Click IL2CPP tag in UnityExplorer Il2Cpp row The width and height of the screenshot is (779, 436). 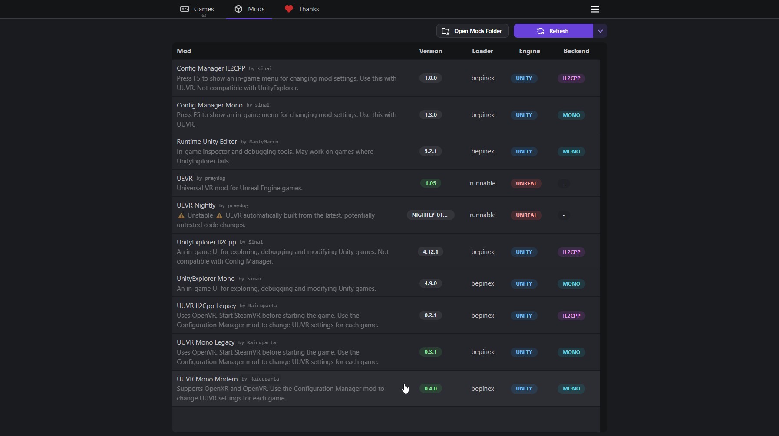tap(571, 252)
